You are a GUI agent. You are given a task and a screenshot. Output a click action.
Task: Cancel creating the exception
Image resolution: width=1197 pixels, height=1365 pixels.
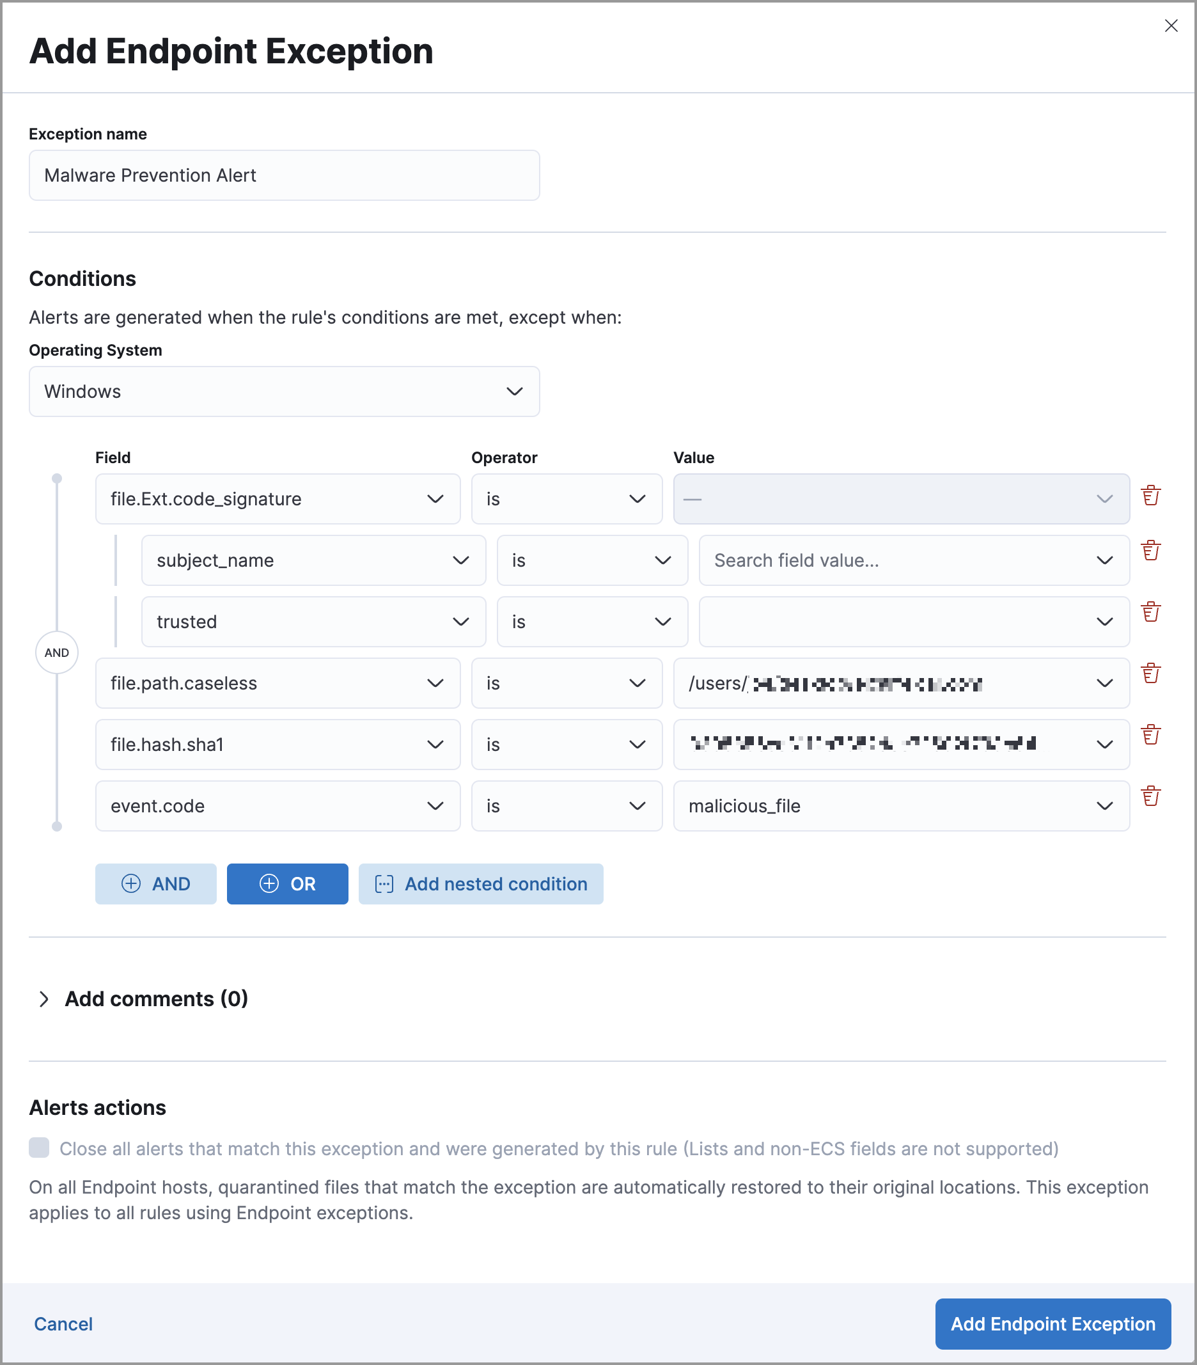click(x=63, y=1323)
